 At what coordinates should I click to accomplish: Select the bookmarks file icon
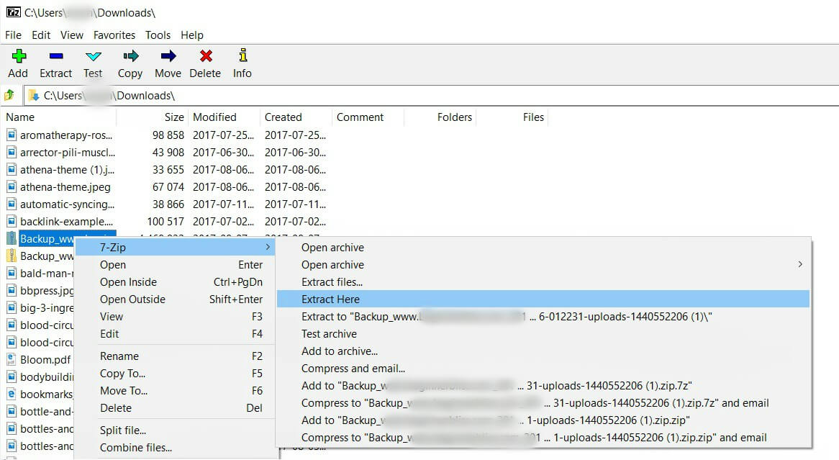[x=12, y=394]
